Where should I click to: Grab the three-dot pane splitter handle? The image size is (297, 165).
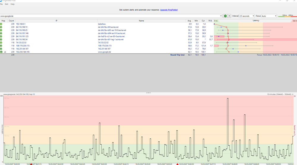(149, 93)
